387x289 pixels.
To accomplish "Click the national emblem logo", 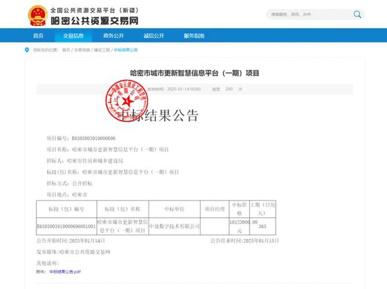I will 38,15.
